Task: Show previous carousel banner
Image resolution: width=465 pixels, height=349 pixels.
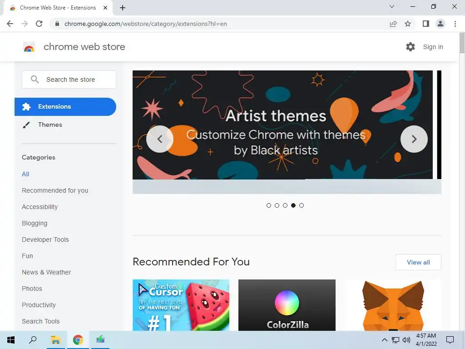Action: [160, 139]
